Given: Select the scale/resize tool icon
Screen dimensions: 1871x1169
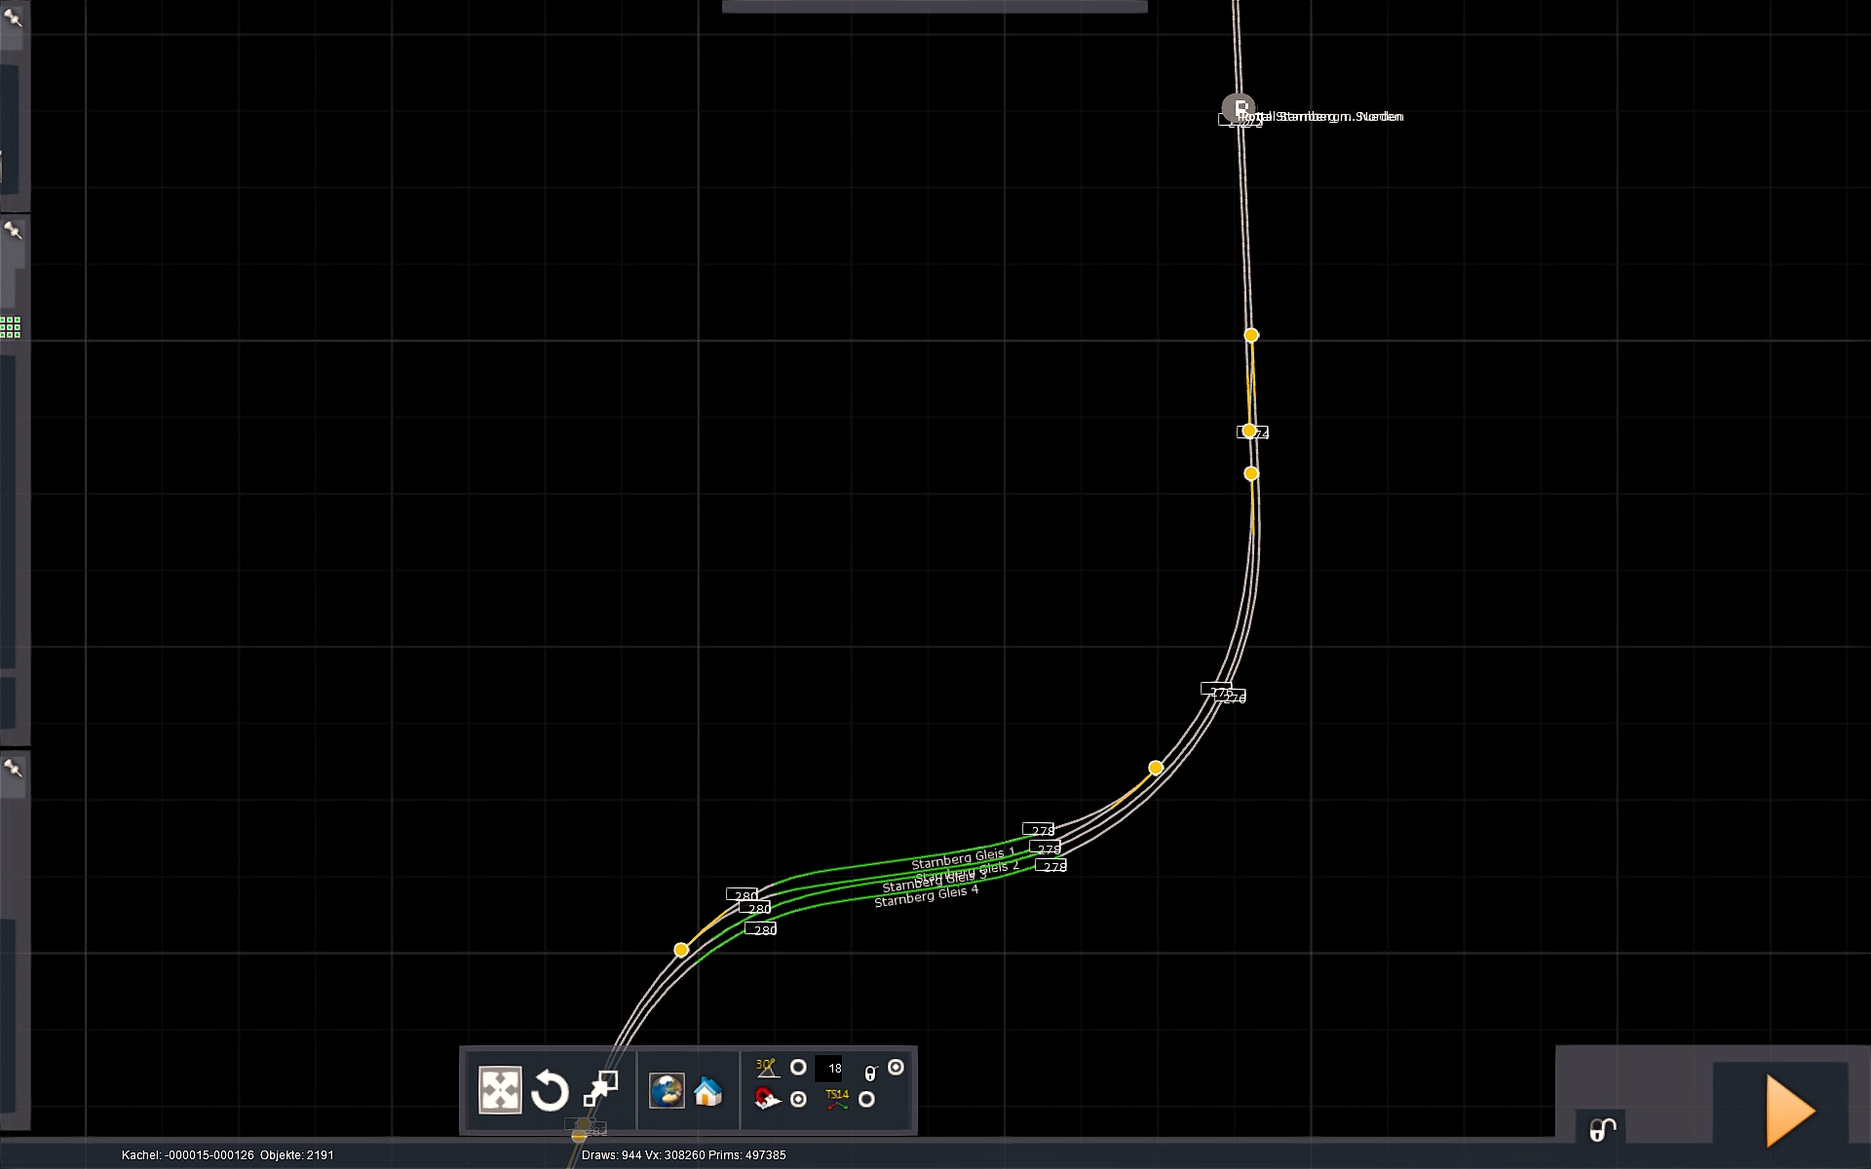Looking at the screenshot, I should (x=600, y=1089).
